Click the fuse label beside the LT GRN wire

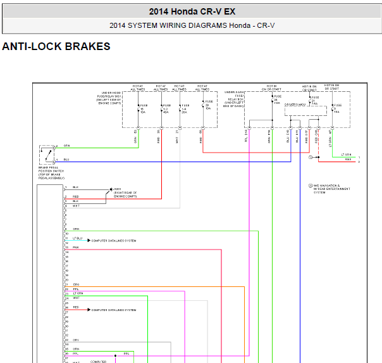pos(338,108)
